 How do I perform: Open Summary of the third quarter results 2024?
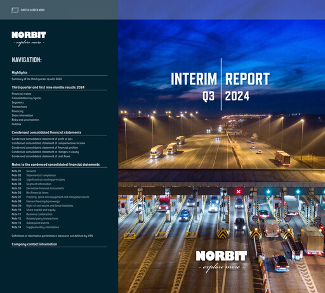coord(37,79)
